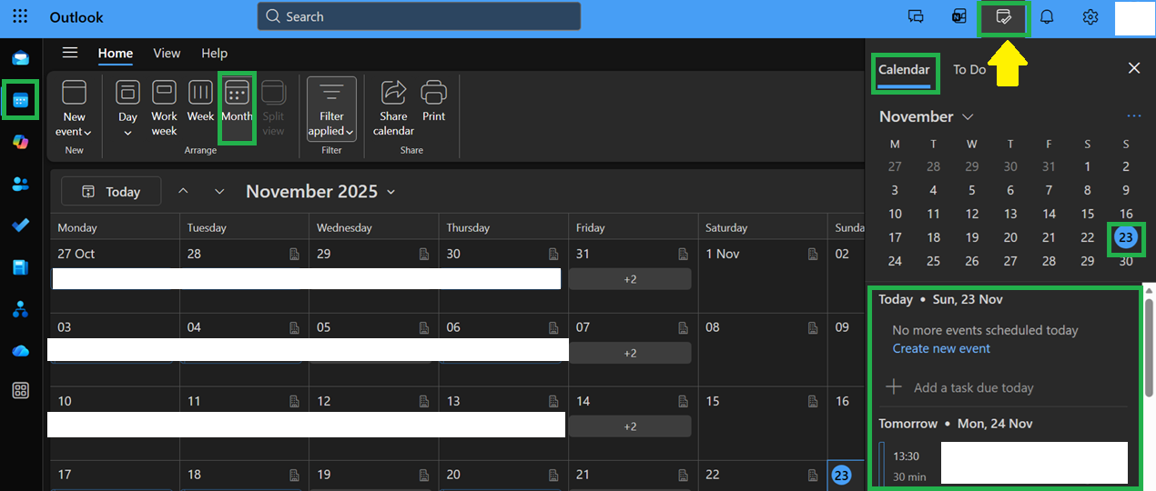Open the Teams chat icon in header
The width and height of the screenshot is (1156, 491).
pyautogui.click(x=916, y=16)
